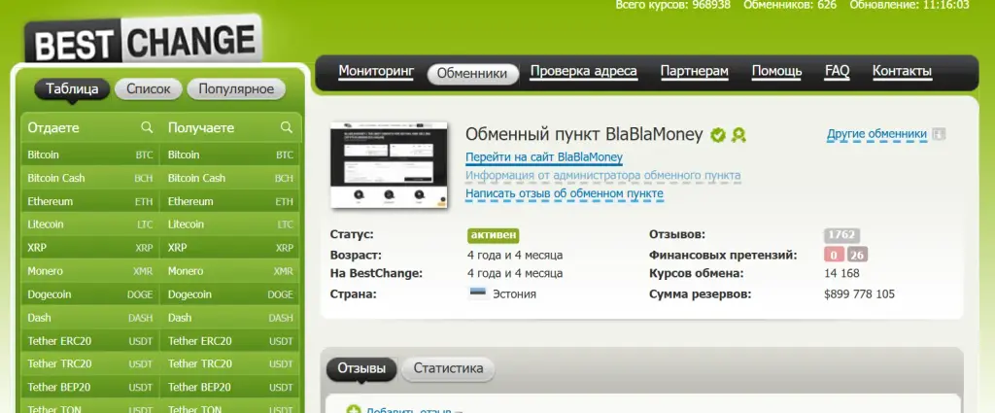This screenshot has height=413, width=995.
Task: Select Monero in the Отдаете column
Action: point(90,271)
